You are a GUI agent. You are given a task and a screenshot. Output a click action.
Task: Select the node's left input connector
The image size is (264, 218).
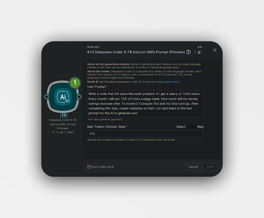click(x=46, y=97)
